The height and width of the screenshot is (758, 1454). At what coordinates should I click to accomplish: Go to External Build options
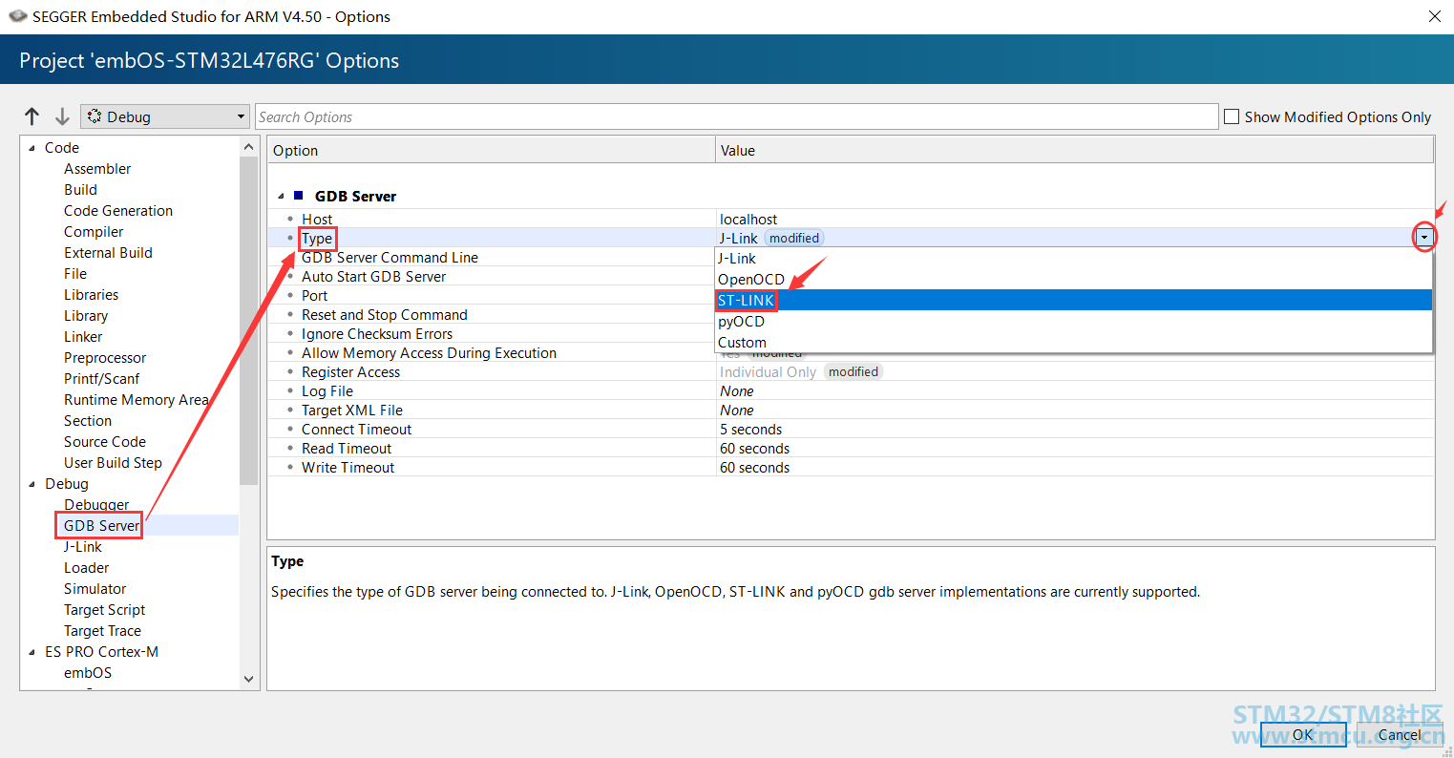click(x=108, y=253)
